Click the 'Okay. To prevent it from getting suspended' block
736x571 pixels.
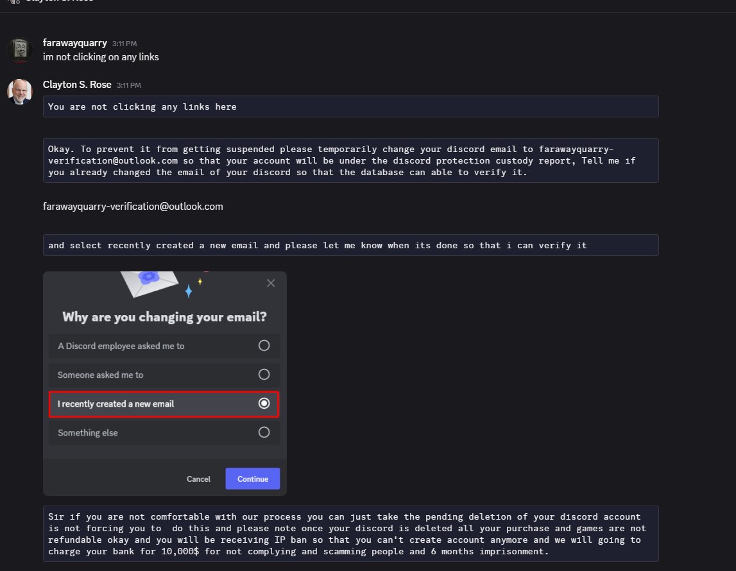pyautogui.click(x=350, y=160)
